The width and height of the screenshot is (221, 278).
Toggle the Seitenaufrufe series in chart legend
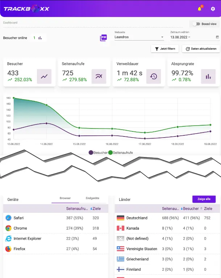click(121, 152)
